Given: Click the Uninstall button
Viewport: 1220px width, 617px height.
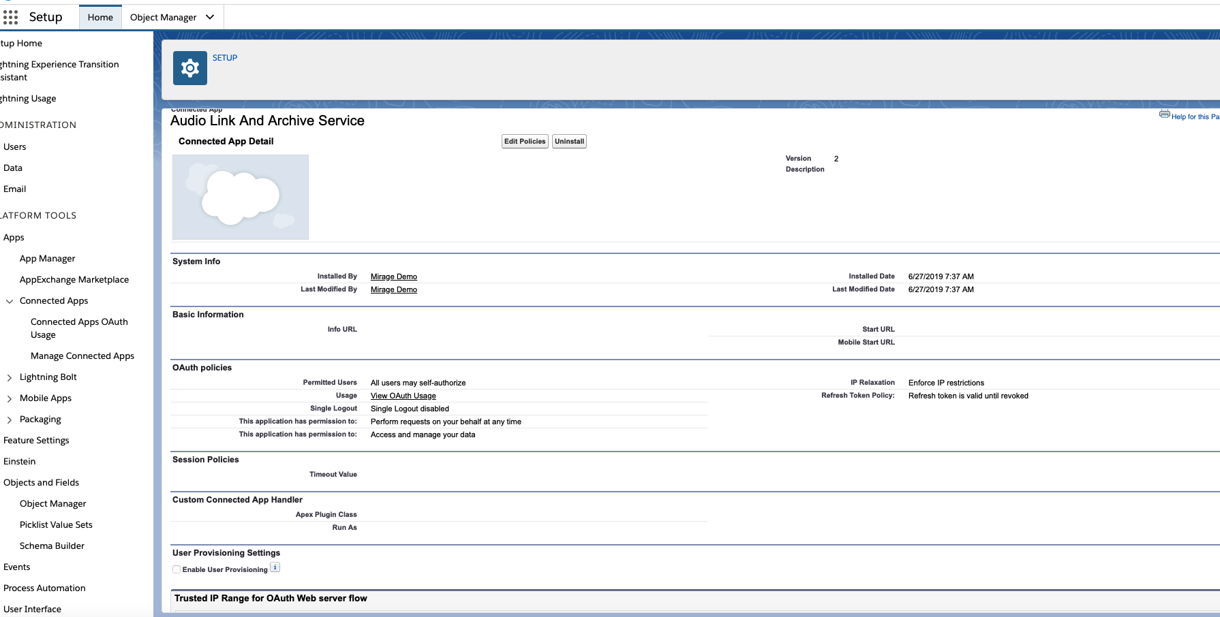Looking at the screenshot, I should [569, 142].
